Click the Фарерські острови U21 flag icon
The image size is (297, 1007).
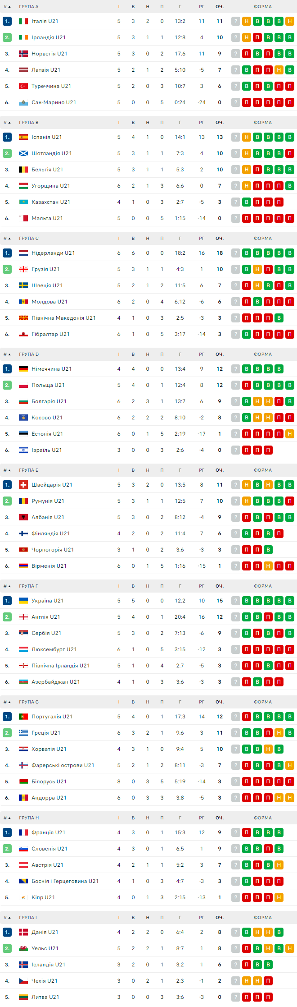coord(23,765)
